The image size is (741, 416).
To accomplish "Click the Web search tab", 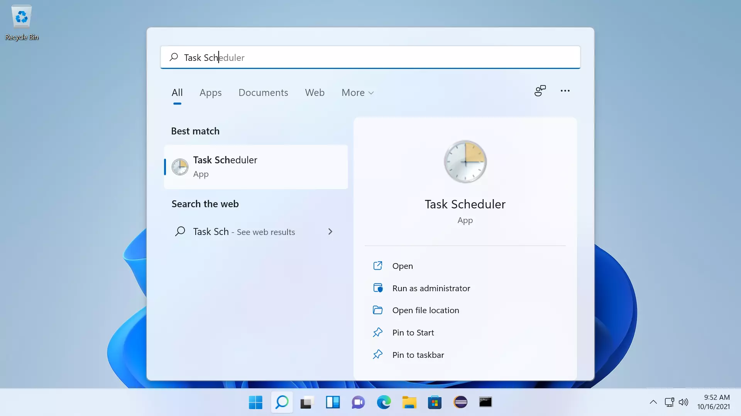I will pos(315,92).
